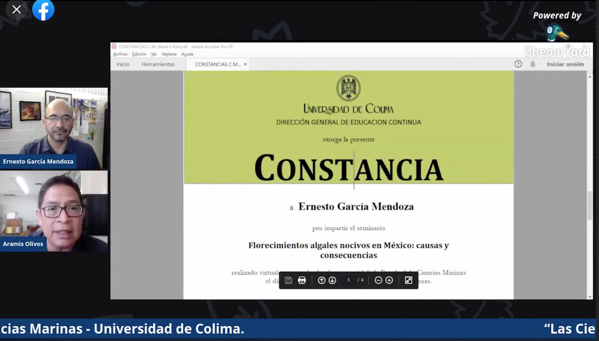Image resolution: width=599 pixels, height=341 pixels.
Task: Click the Universidad de Colima heading text
Action: tap(349, 109)
